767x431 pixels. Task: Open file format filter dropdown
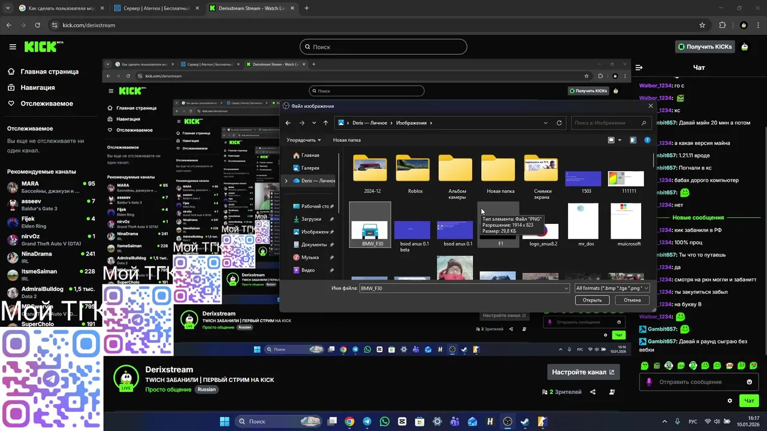click(x=612, y=288)
